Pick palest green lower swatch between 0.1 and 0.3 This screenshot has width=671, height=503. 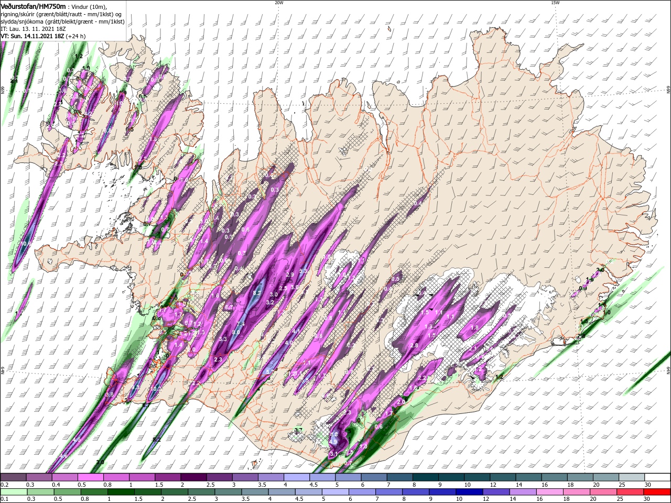tap(14, 492)
